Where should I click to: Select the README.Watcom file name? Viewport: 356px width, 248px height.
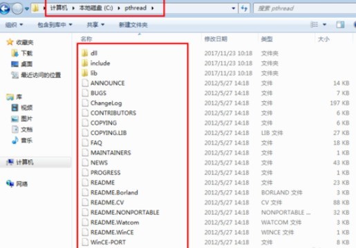click(x=115, y=223)
